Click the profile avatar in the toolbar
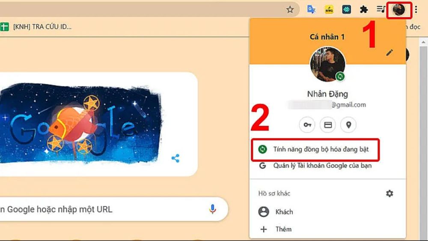Viewport: 428px width, 241px height. (398, 10)
